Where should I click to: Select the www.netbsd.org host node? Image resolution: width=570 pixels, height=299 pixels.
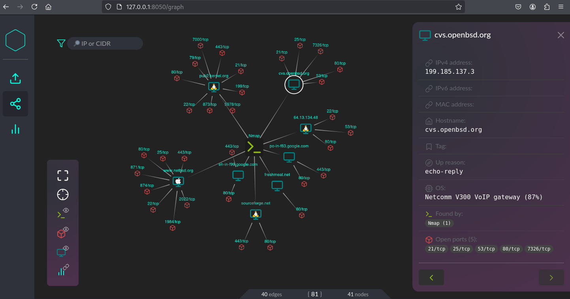(178, 181)
